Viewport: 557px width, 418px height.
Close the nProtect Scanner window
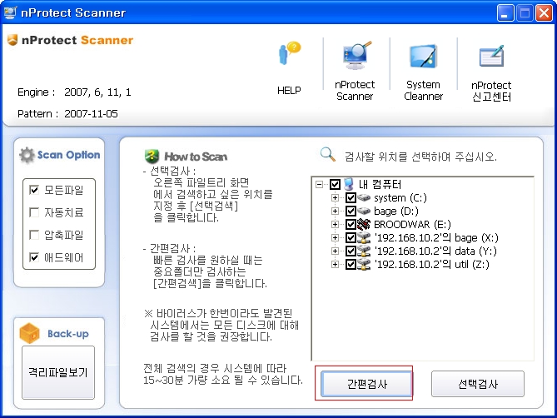click(544, 13)
